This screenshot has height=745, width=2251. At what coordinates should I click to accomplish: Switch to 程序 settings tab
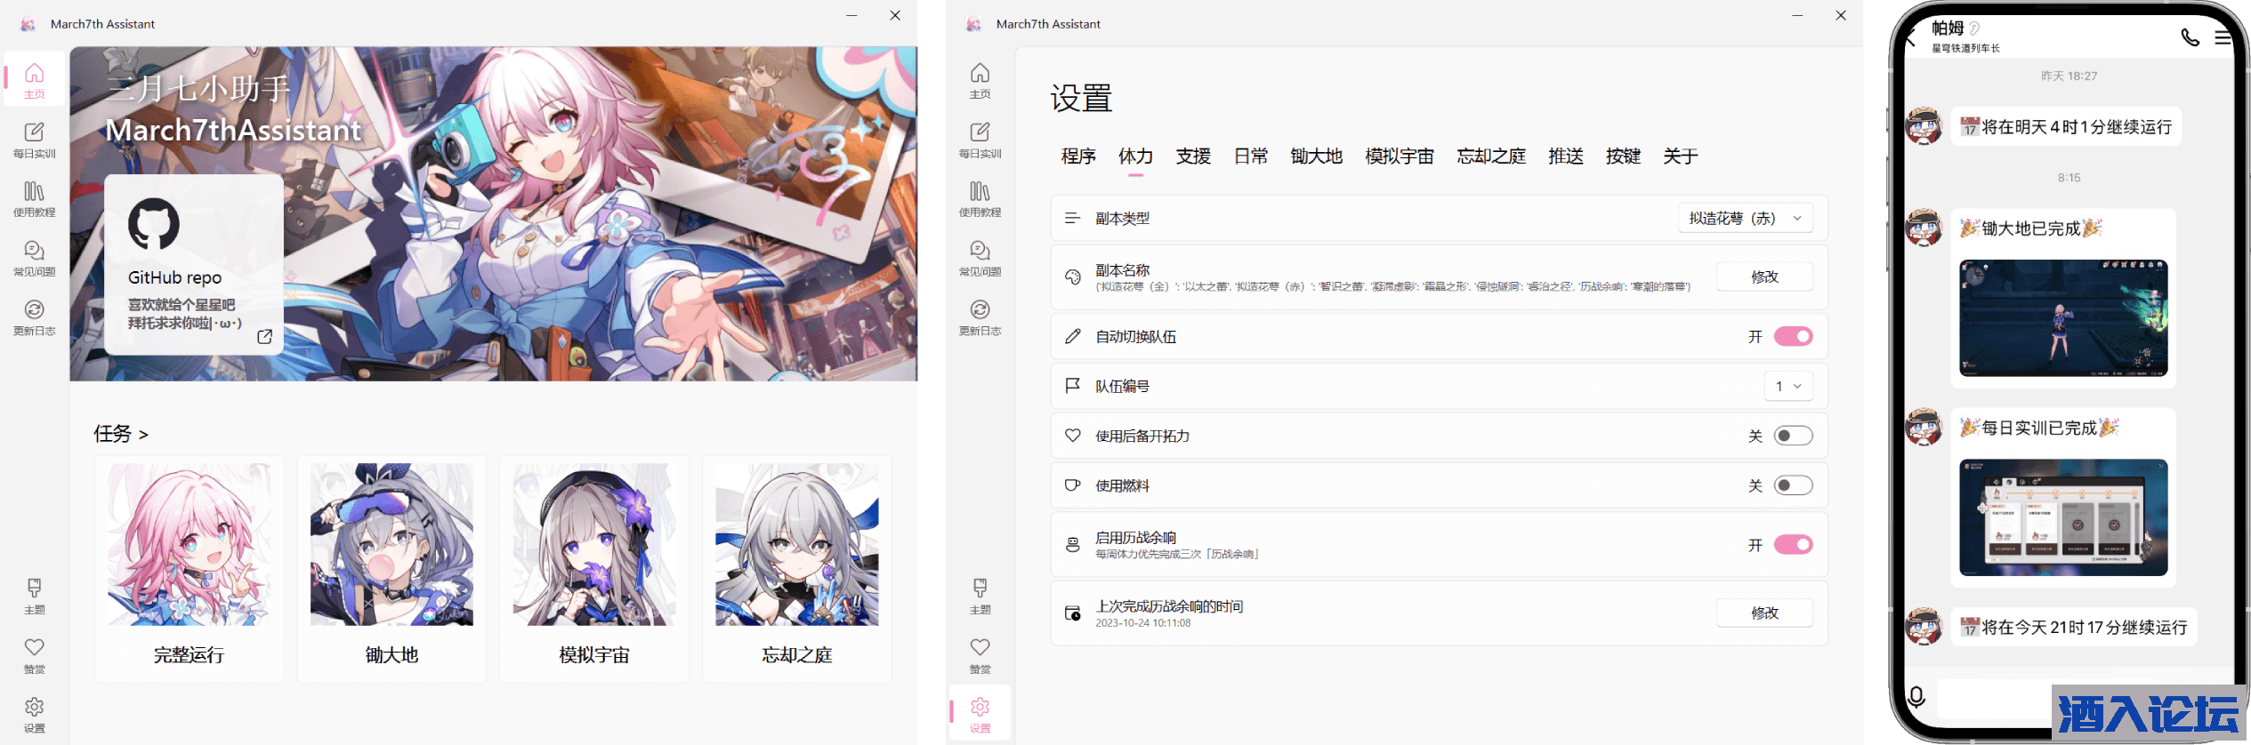1078,156
